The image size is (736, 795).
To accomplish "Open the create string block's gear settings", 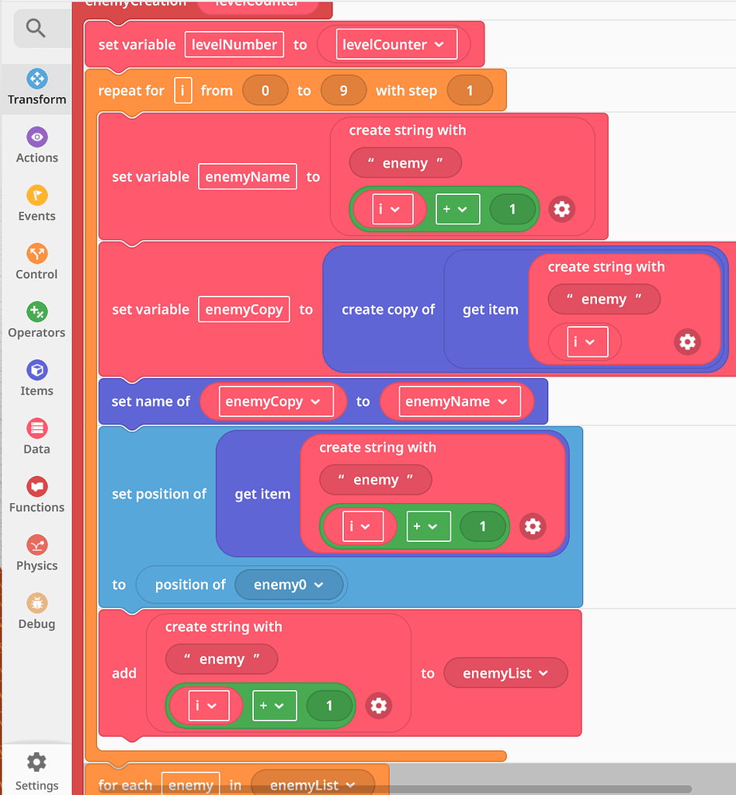I will tap(561, 209).
